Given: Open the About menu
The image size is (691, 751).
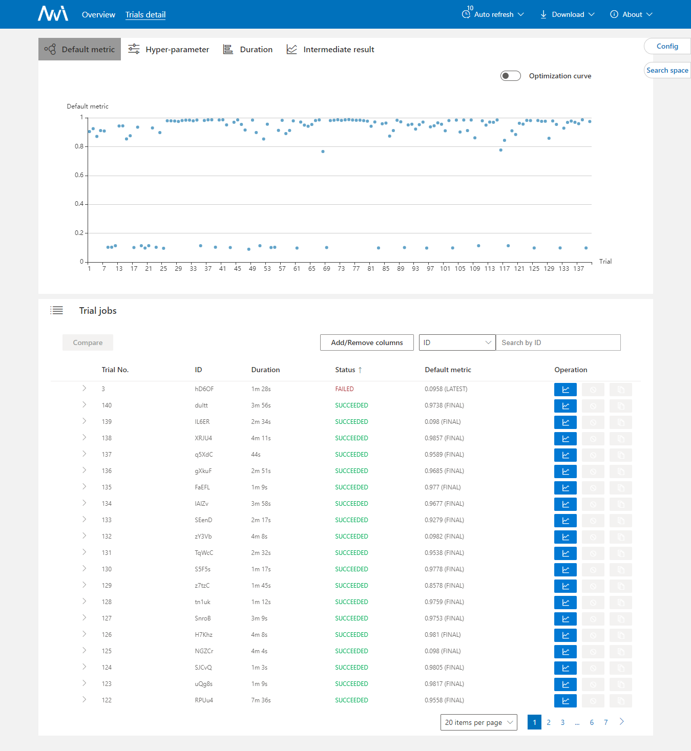Looking at the screenshot, I should pyautogui.click(x=632, y=14).
